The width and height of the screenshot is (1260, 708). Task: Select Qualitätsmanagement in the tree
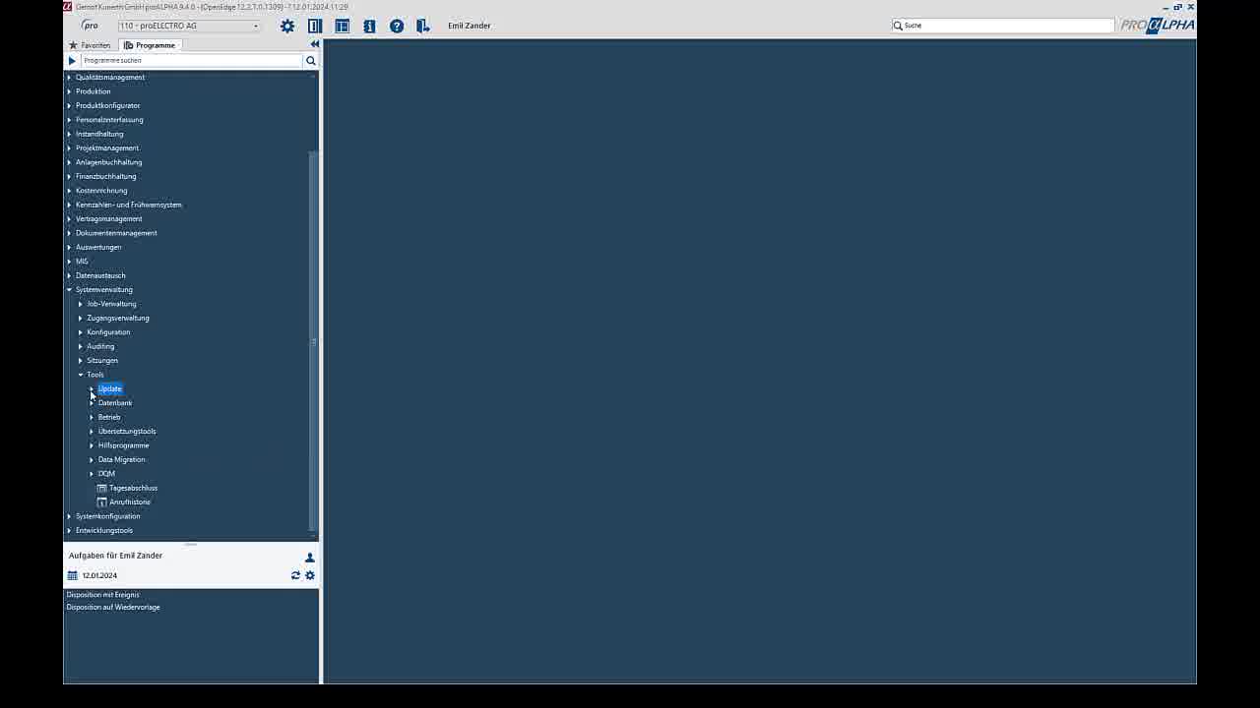[110, 78]
